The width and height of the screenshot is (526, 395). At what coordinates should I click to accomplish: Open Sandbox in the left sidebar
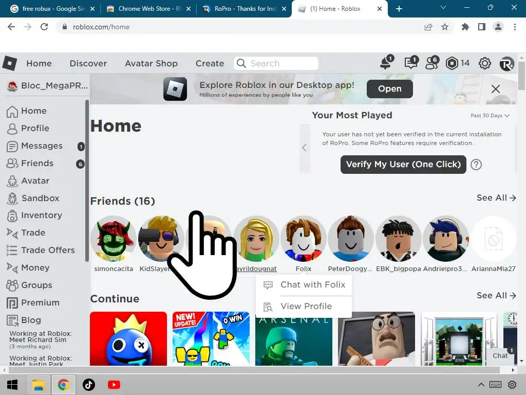tap(33, 198)
